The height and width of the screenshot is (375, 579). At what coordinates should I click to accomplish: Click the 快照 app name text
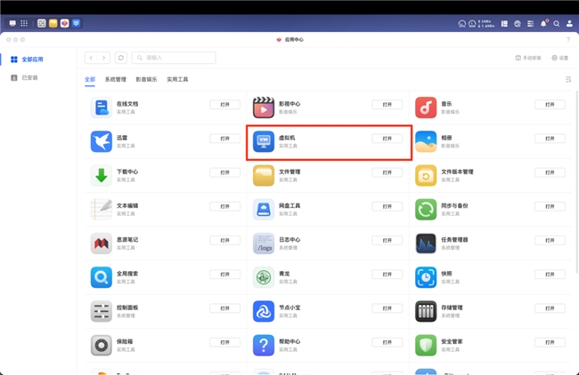[446, 274]
